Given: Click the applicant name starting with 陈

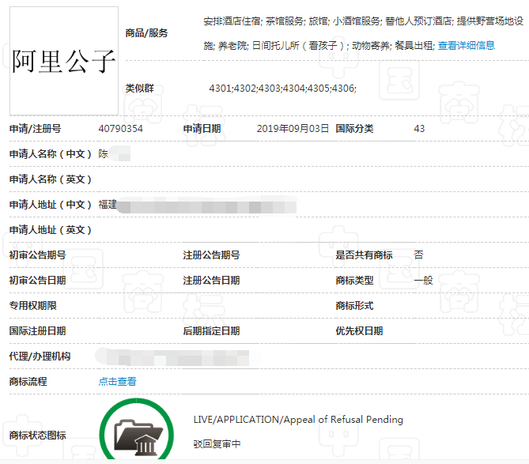Looking at the screenshot, I should pyautogui.click(x=104, y=153).
